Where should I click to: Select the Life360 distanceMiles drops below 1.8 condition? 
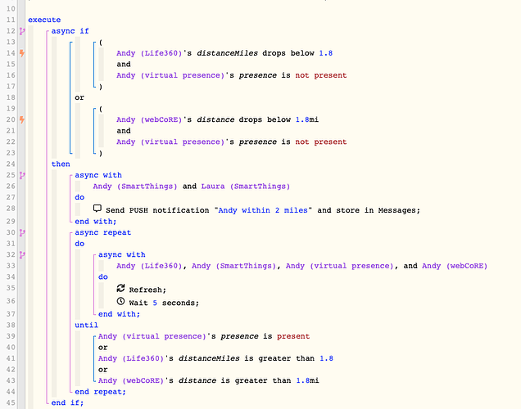point(224,53)
